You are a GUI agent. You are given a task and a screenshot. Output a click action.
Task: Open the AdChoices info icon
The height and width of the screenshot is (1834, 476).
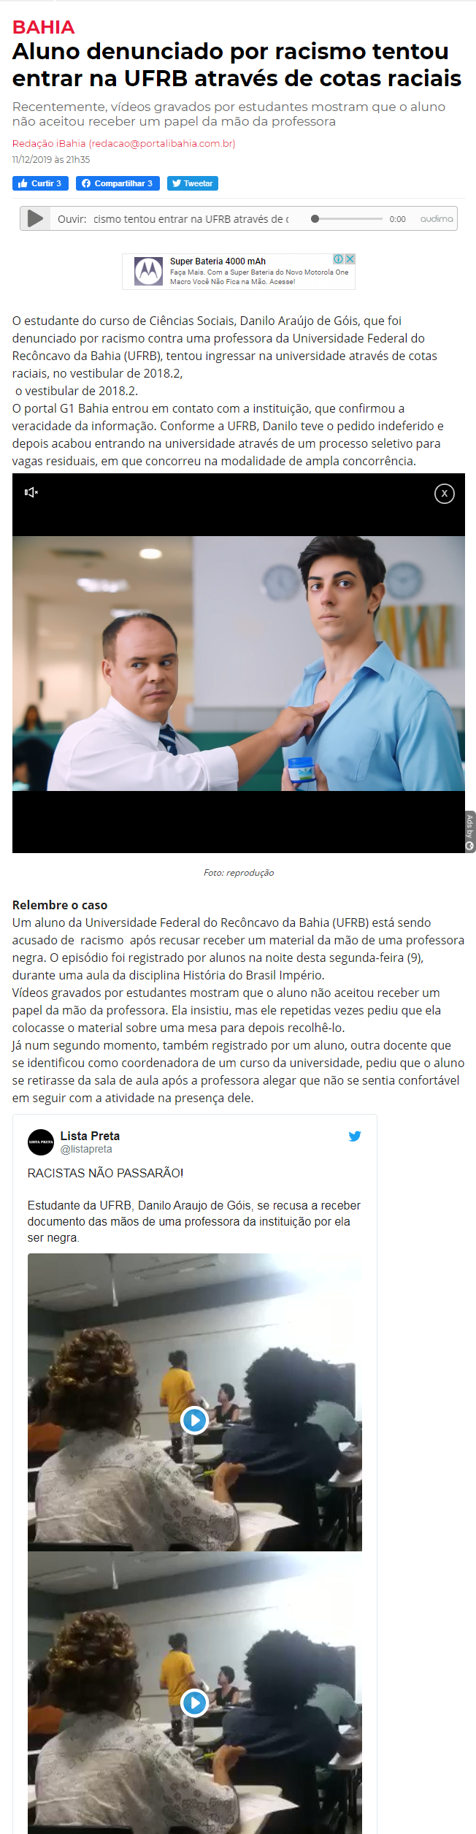coord(339,259)
